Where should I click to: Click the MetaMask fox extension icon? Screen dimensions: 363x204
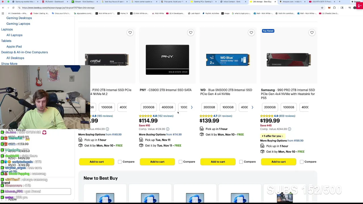(329, 8)
